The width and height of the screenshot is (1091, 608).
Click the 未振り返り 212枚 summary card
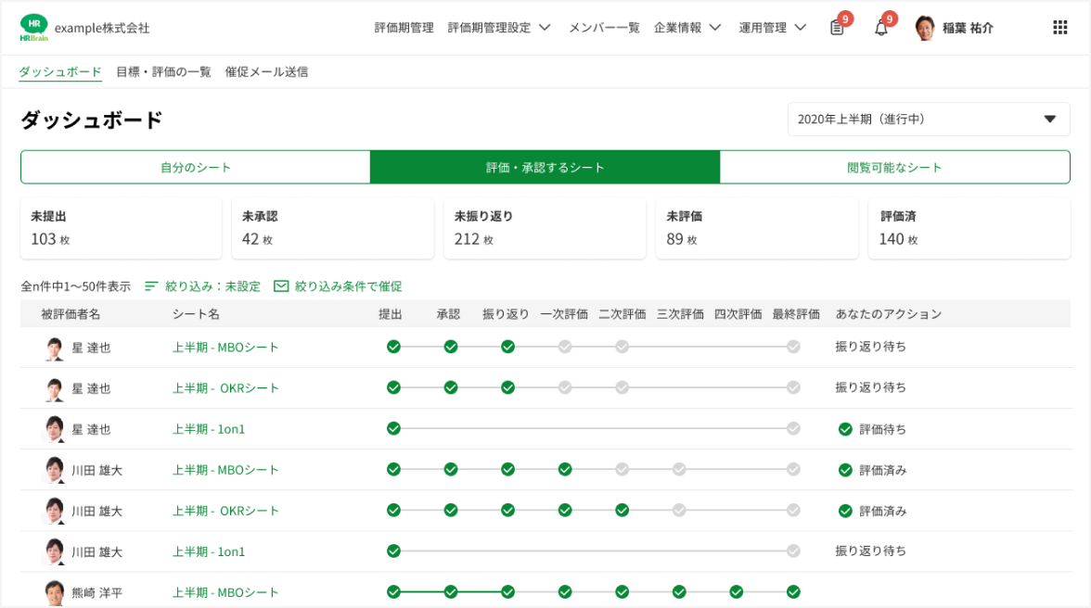coord(545,229)
